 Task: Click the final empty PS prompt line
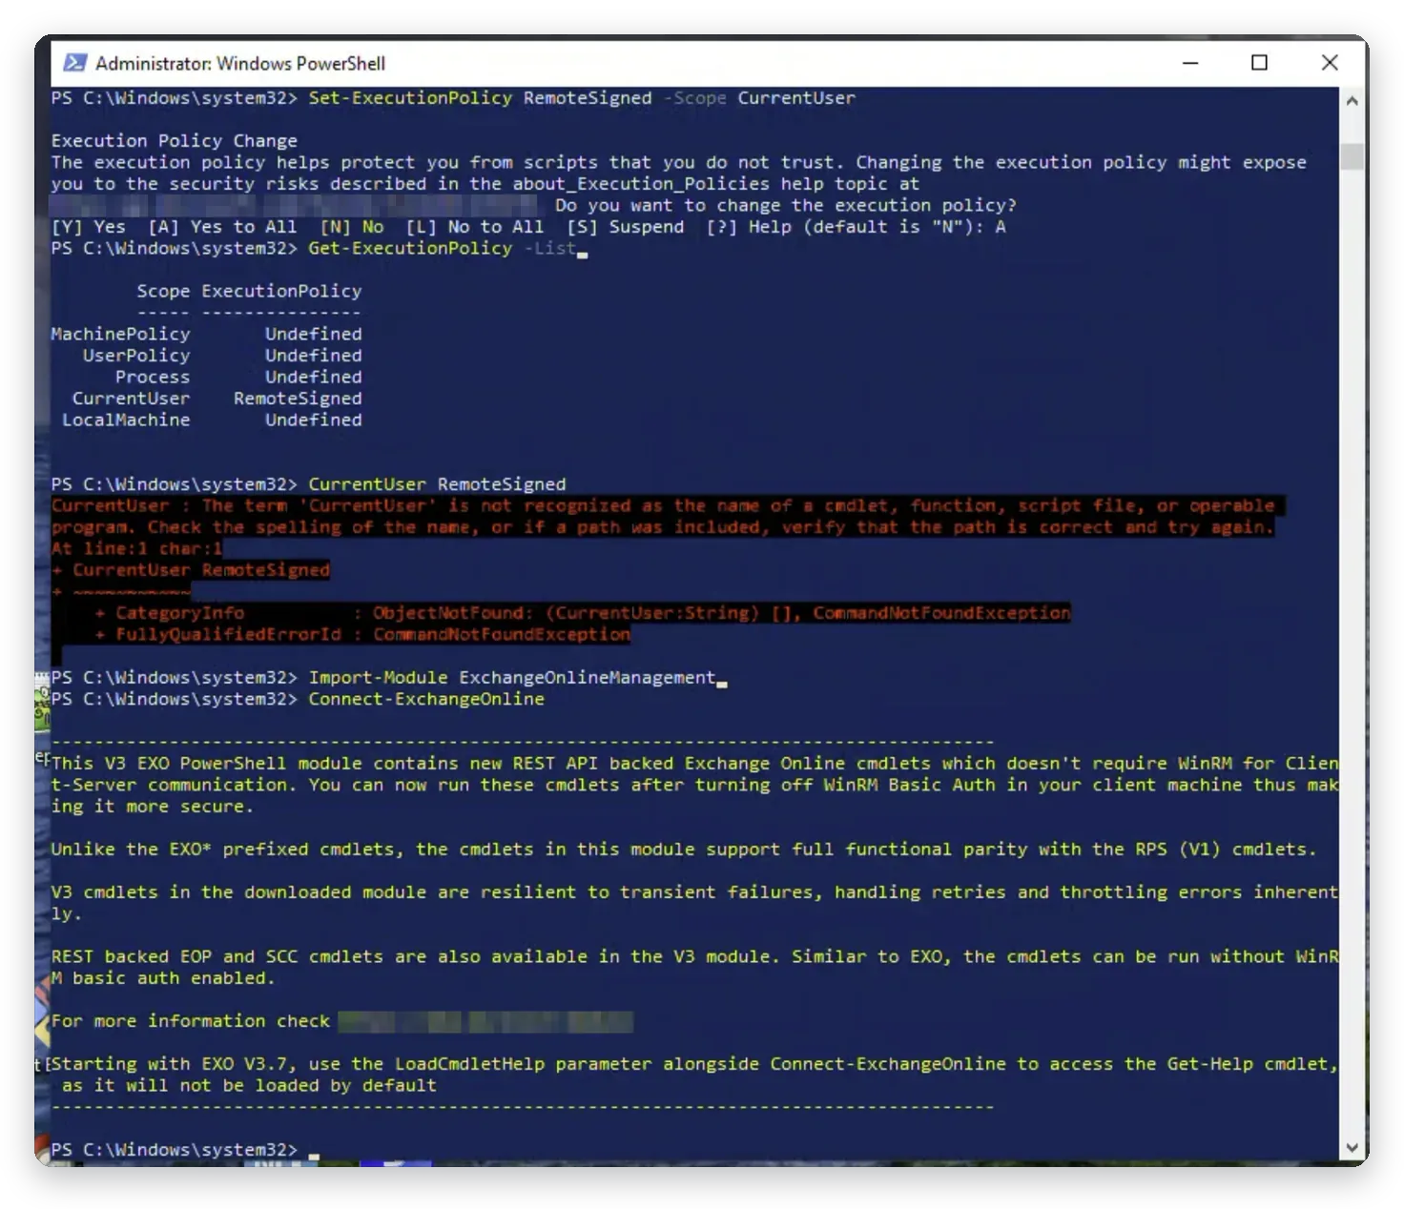(x=185, y=1150)
